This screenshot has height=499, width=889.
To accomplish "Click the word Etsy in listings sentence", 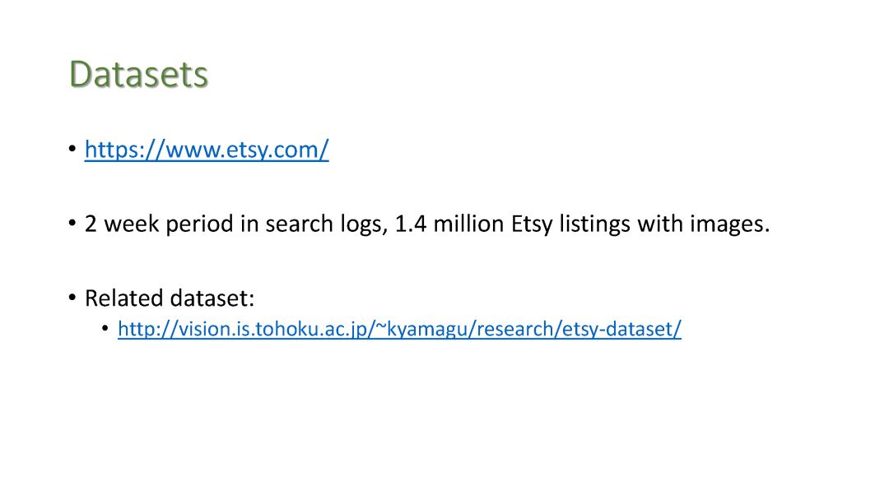I will coord(532,224).
